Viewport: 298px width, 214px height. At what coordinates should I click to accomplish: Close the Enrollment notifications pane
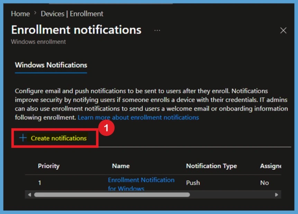pyautogui.click(x=283, y=30)
